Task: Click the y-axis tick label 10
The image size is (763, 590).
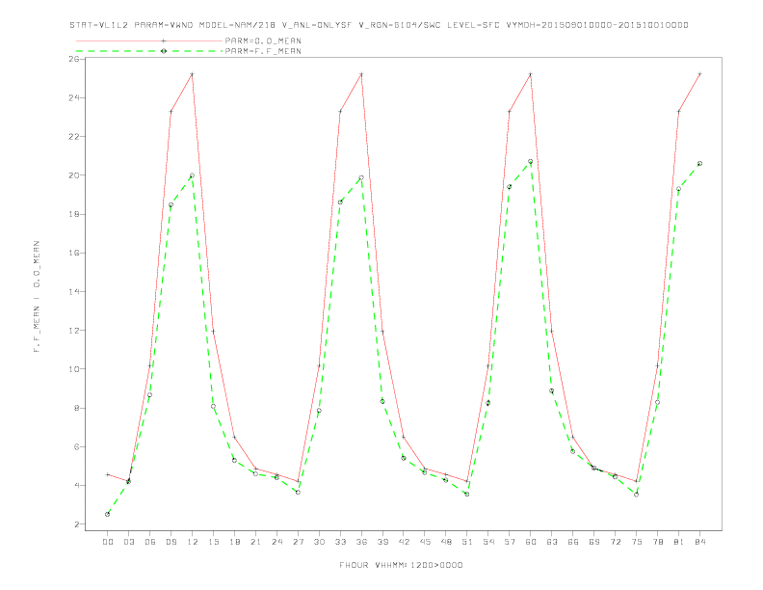Action: tap(74, 369)
